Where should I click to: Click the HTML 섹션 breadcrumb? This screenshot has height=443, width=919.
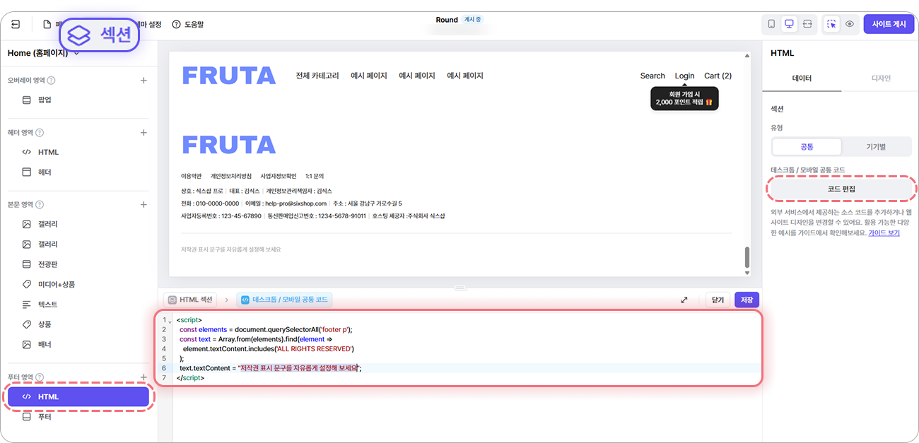(x=190, y=300)
